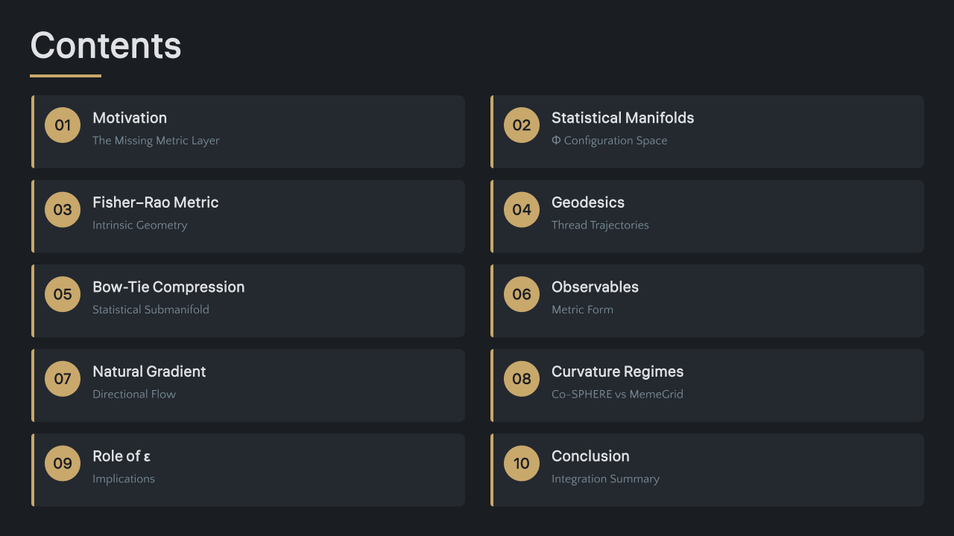The height and width of the screenshot is (536, 954).
Task: Click the 04 gold badge
Action: 522,210
